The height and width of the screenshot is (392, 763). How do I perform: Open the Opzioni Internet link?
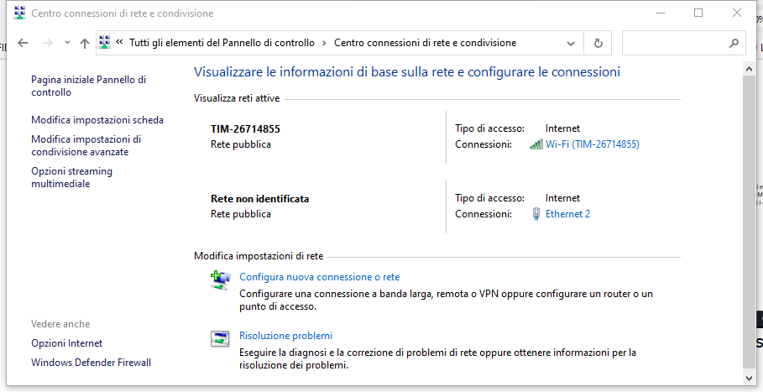pos(66,342)
